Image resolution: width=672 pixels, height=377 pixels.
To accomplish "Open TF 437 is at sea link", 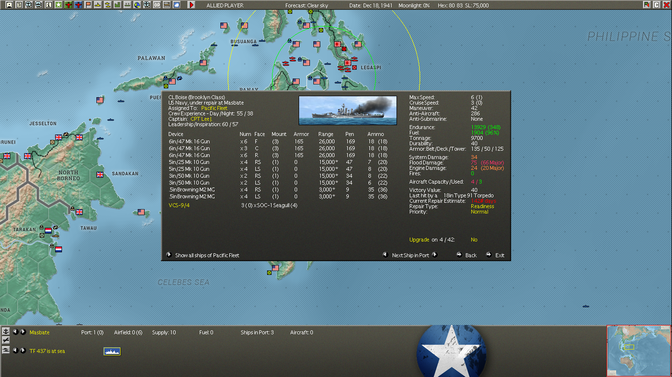I will click(47, 351).
